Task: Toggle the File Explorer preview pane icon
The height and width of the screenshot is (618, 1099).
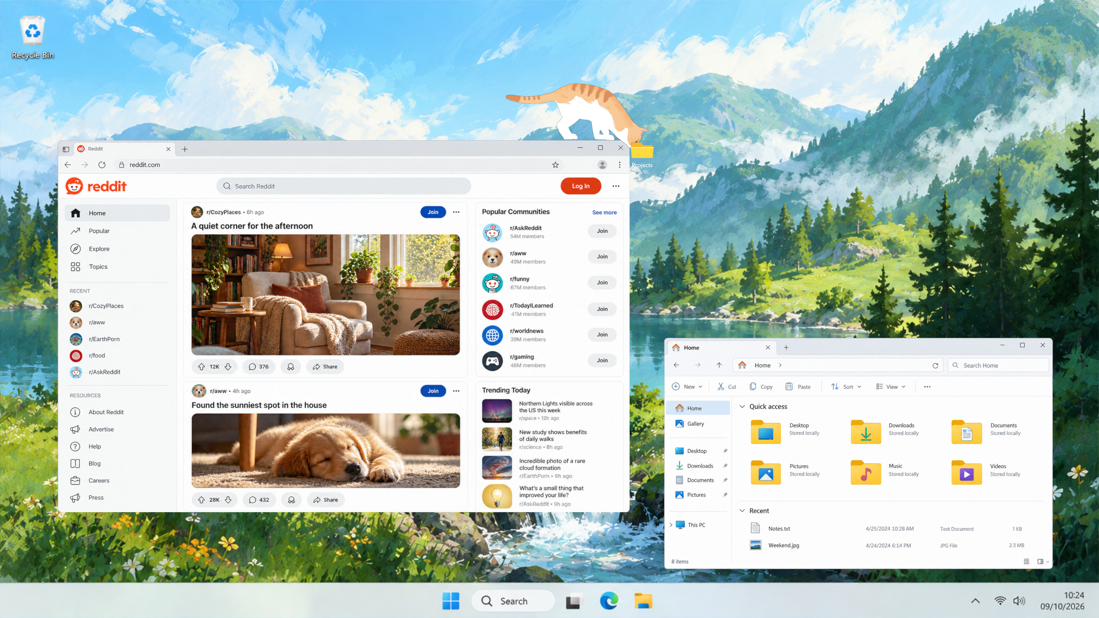Action: [1040, 561]
